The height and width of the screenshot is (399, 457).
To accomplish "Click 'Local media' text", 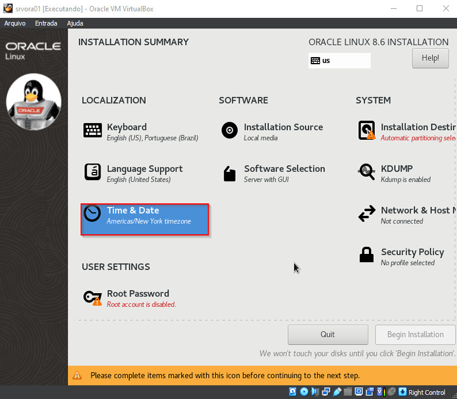I will click(261, 138).
